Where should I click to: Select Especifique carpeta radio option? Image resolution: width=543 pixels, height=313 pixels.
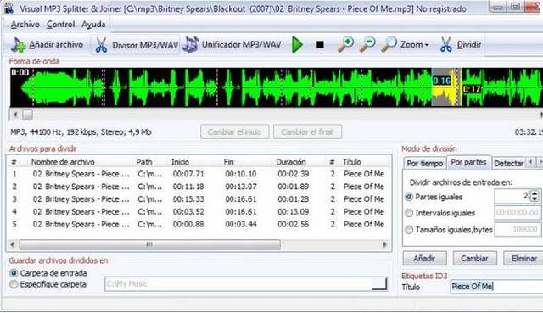(14, 284)
